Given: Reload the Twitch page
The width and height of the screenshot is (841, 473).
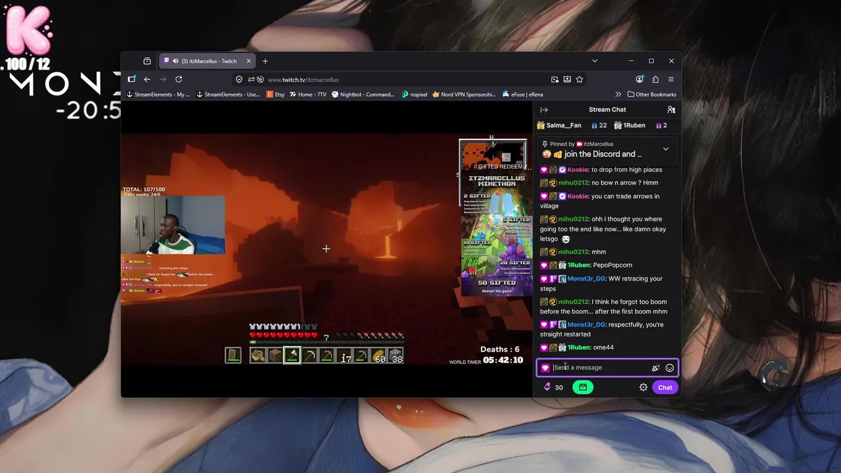Looking at the screenshot, I should tap(179, 79).
